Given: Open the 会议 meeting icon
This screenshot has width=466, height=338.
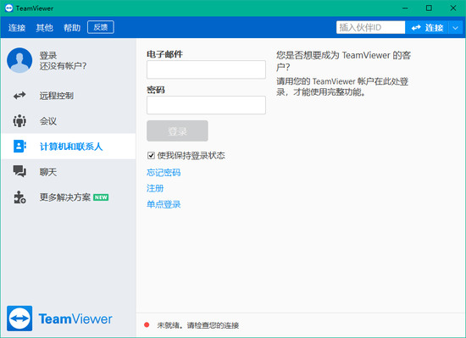Looking at the screenshot, I should pos(19,121).
